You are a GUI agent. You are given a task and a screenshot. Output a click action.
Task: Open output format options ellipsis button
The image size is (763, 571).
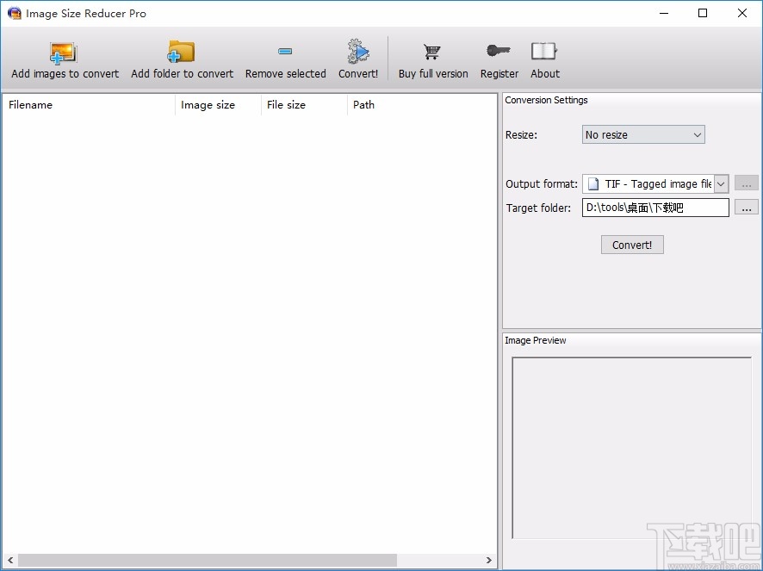(747, 183)
